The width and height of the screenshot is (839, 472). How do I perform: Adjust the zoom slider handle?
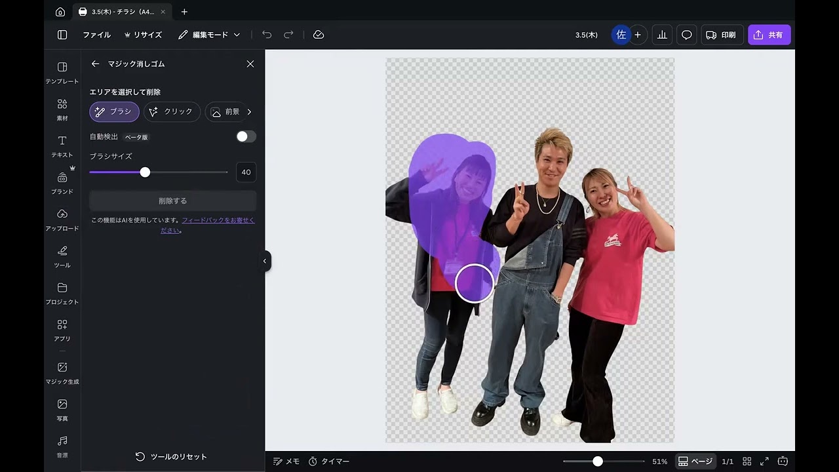point(598,462)
